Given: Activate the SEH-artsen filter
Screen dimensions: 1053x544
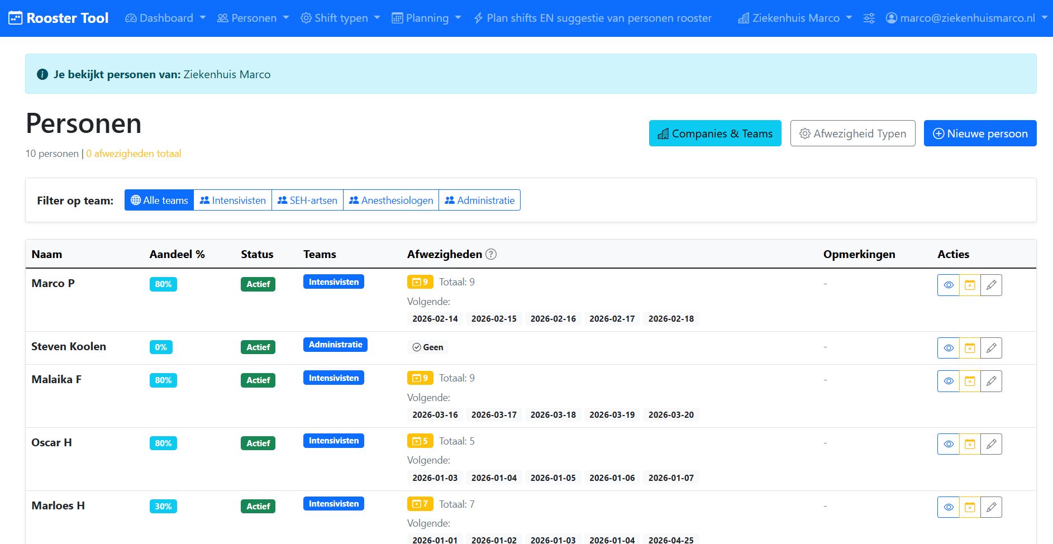Looking at the screenshot, I should pyautogui.click(x=307, y=200).
